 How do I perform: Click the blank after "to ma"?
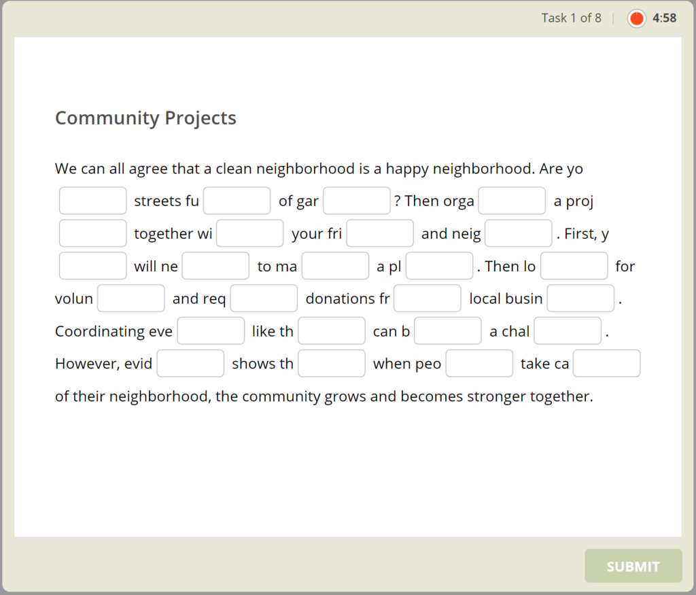(335, 266)
